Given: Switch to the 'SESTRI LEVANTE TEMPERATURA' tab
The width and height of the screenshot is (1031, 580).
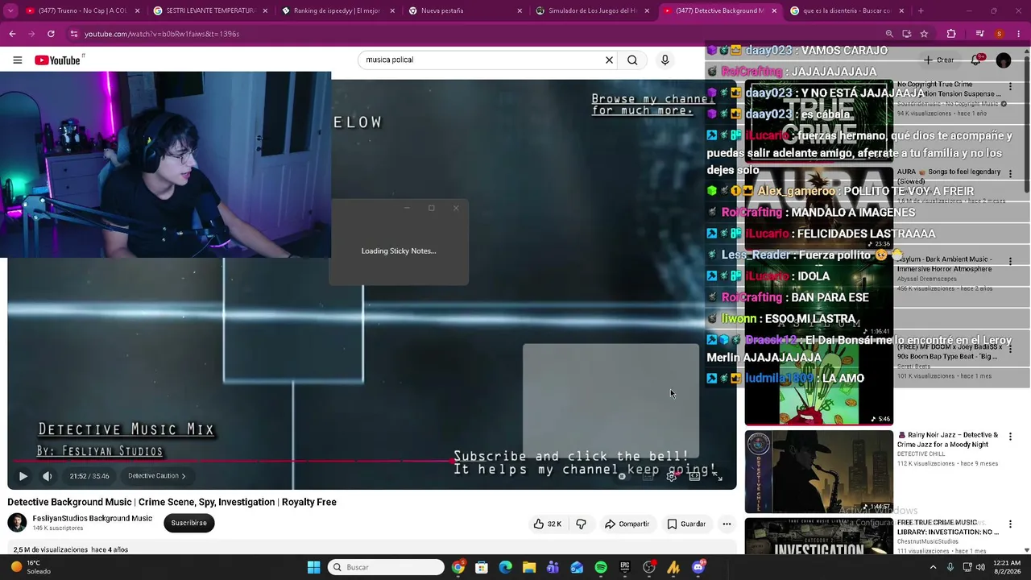Looking at the screenshot, I should coord(211,10).
